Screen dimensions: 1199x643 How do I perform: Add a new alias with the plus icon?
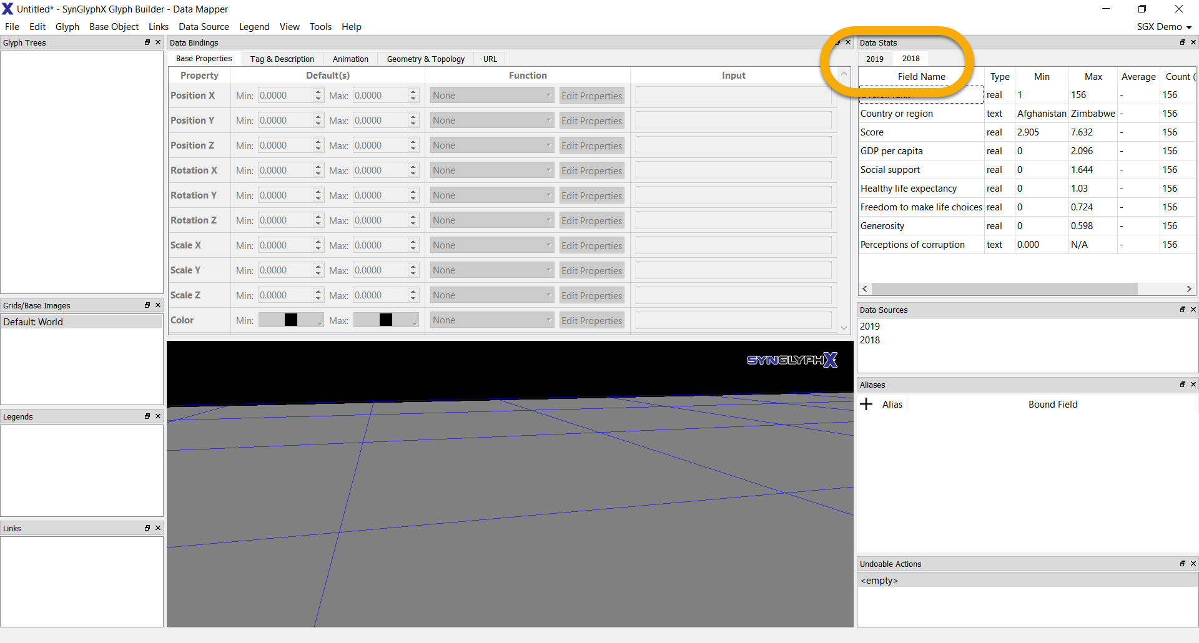pos(866,405)
